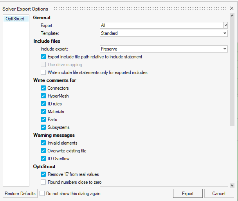The image size is (238, 201).
Task: Disable Invalid elements warning messages
Action: click(x=43, y=143)
